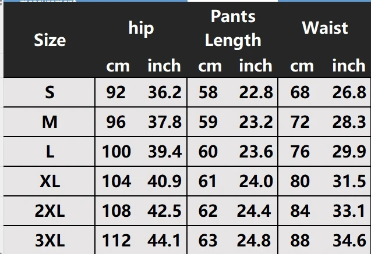Select the M size row label
This screenshot has height=254, width=371.
pos(50,122)
